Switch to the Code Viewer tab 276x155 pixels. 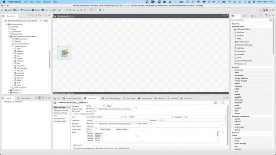tap(24, 99)
